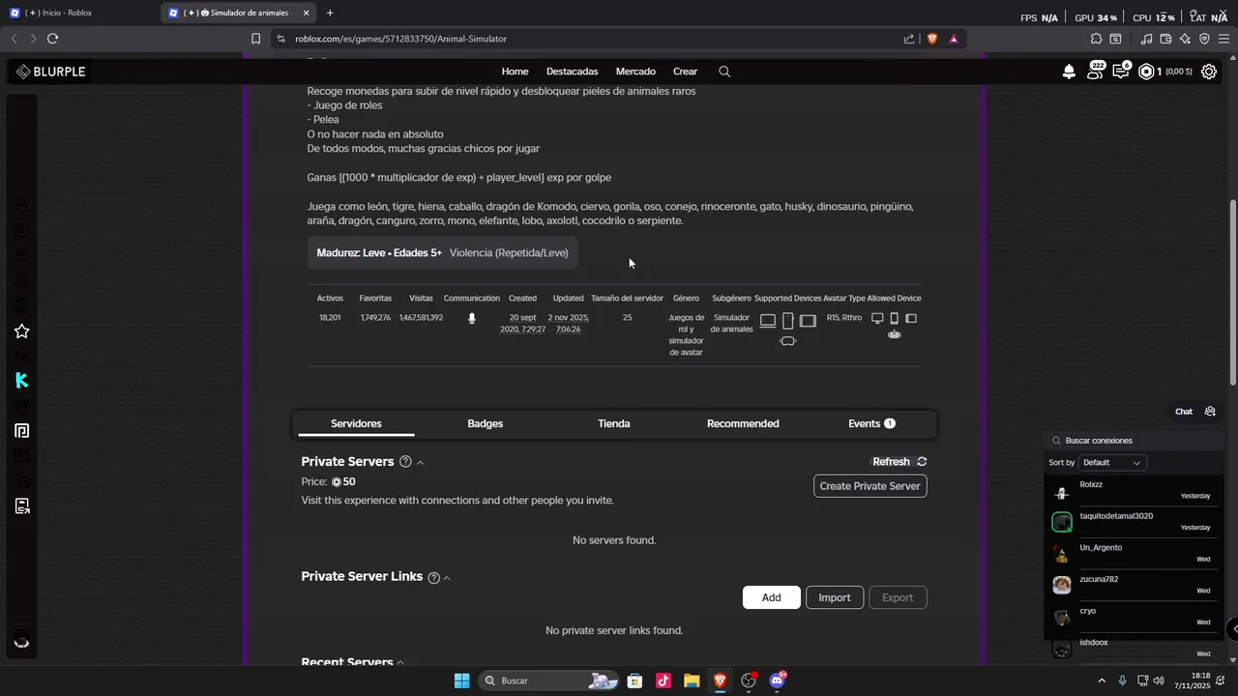Switch to the Events tab
Image resolution: width=1238 pixels, height=696 pixels.
point(871,423)
